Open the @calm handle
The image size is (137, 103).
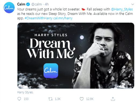[37, 4]
